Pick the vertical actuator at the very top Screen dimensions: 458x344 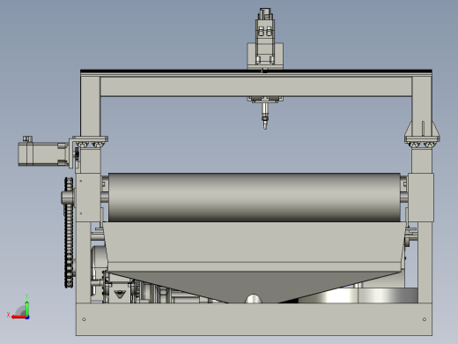pyautogui.click(x=265, y=35)
